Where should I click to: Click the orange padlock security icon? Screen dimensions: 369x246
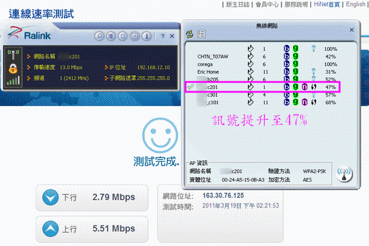[13, 68]
